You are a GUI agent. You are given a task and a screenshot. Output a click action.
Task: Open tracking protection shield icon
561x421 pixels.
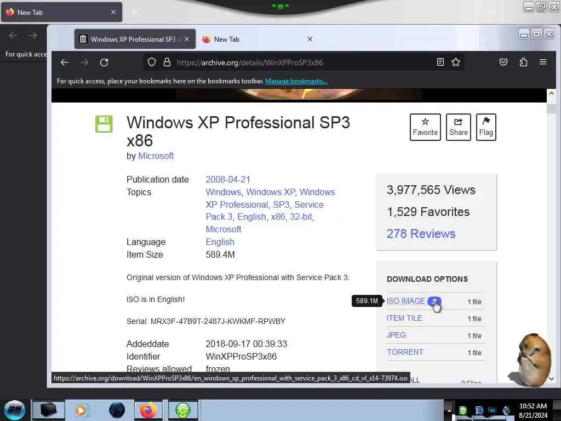click(152, 62)
